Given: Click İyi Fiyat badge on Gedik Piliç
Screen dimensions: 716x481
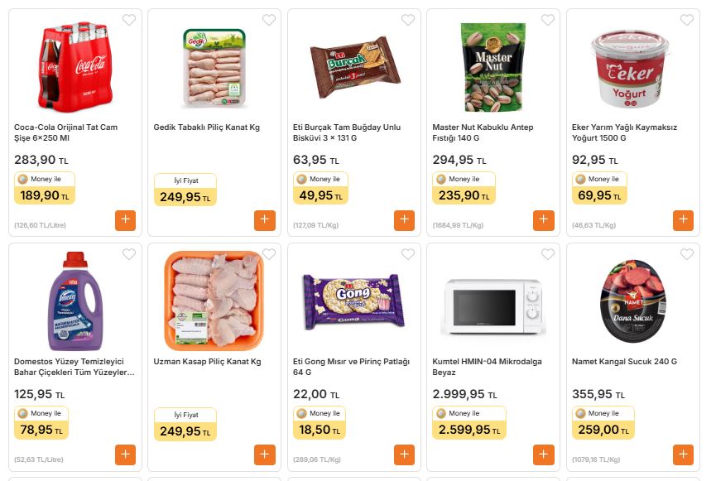Looking at the screenshot, I should (x=185, y=190).
